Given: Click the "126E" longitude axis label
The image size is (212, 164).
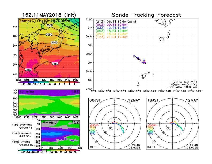Looking at the screenshot, I should [x=94, y=91].
